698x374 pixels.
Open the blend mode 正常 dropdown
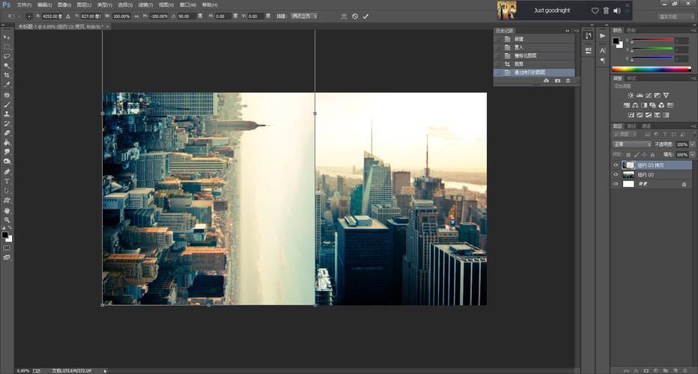tap(631, 144)
